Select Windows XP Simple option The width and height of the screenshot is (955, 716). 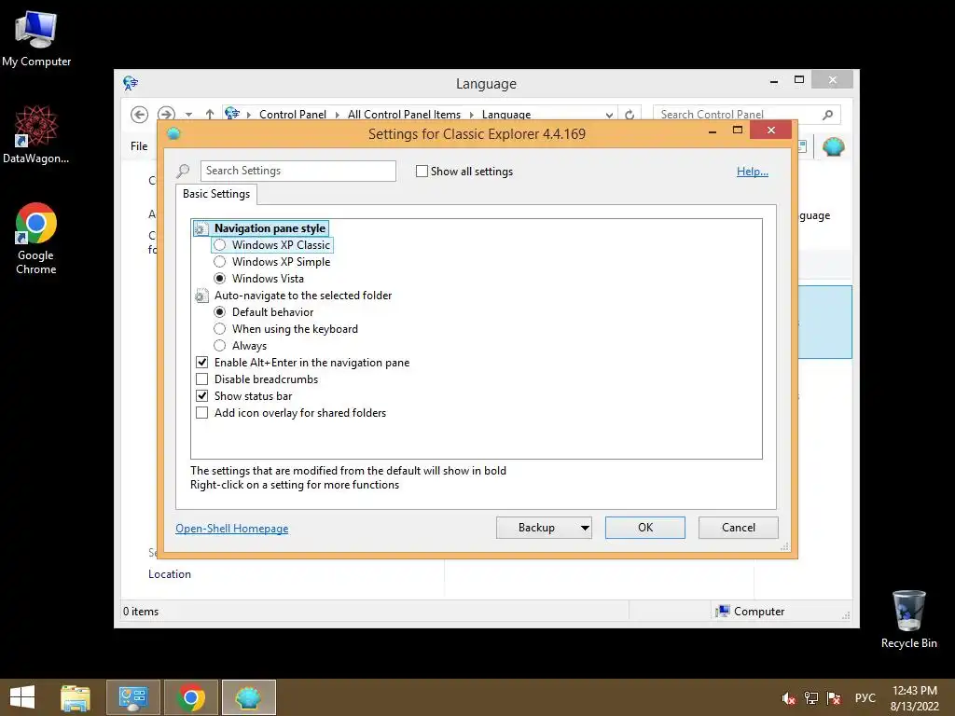(x=220, y=262)
